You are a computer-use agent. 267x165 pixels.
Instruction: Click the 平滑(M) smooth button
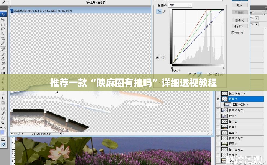coord(239,13)
